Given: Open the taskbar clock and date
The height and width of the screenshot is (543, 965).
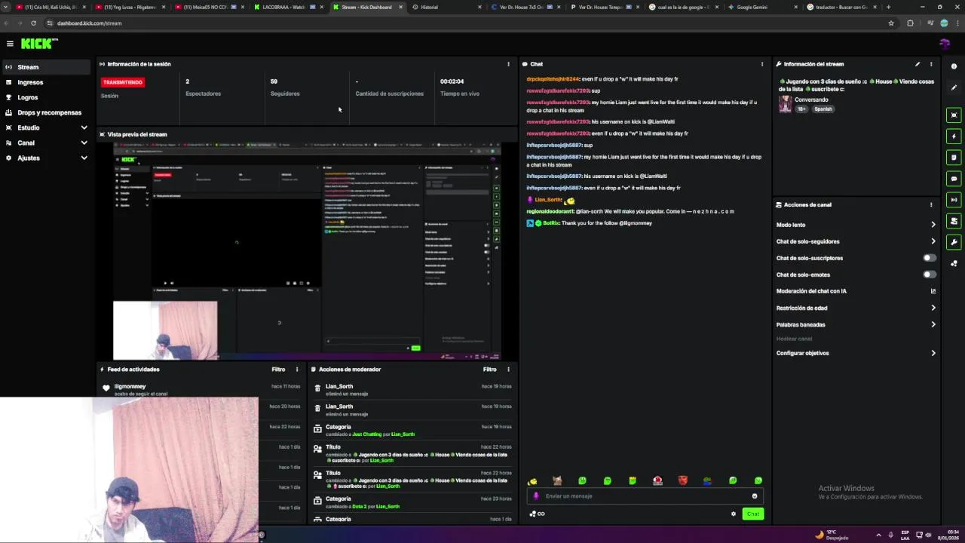Looking at the screenshot, I should point(947,535).
